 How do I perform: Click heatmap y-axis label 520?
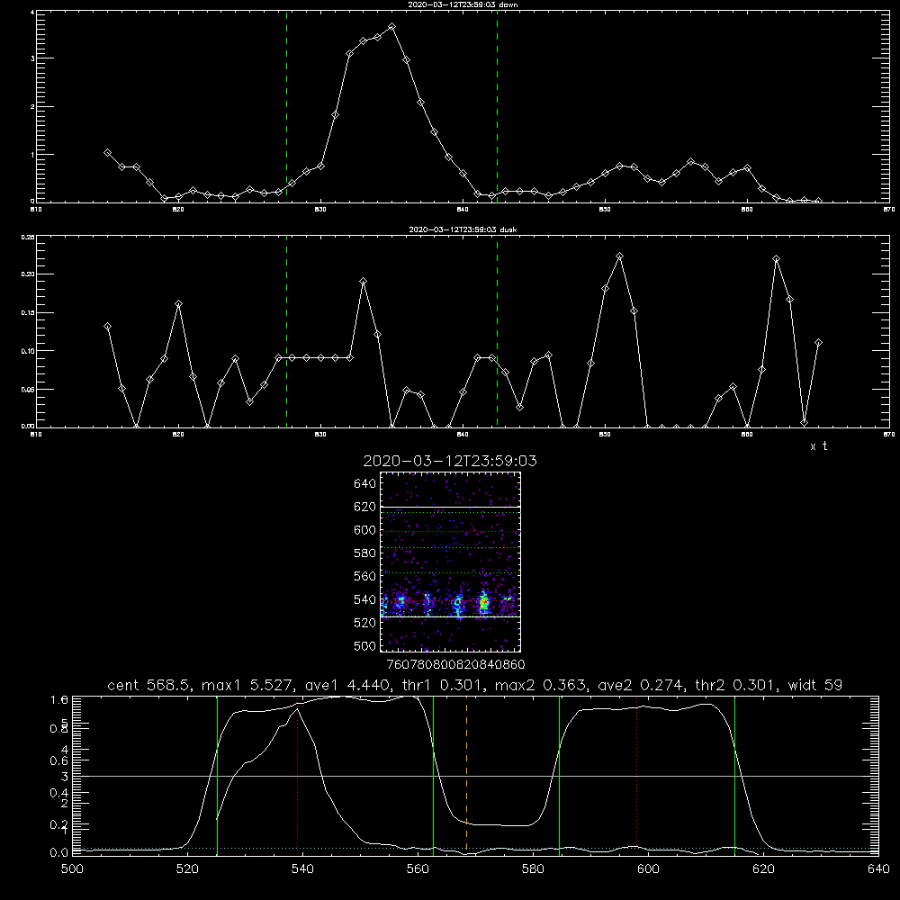[x=365, y=623]
